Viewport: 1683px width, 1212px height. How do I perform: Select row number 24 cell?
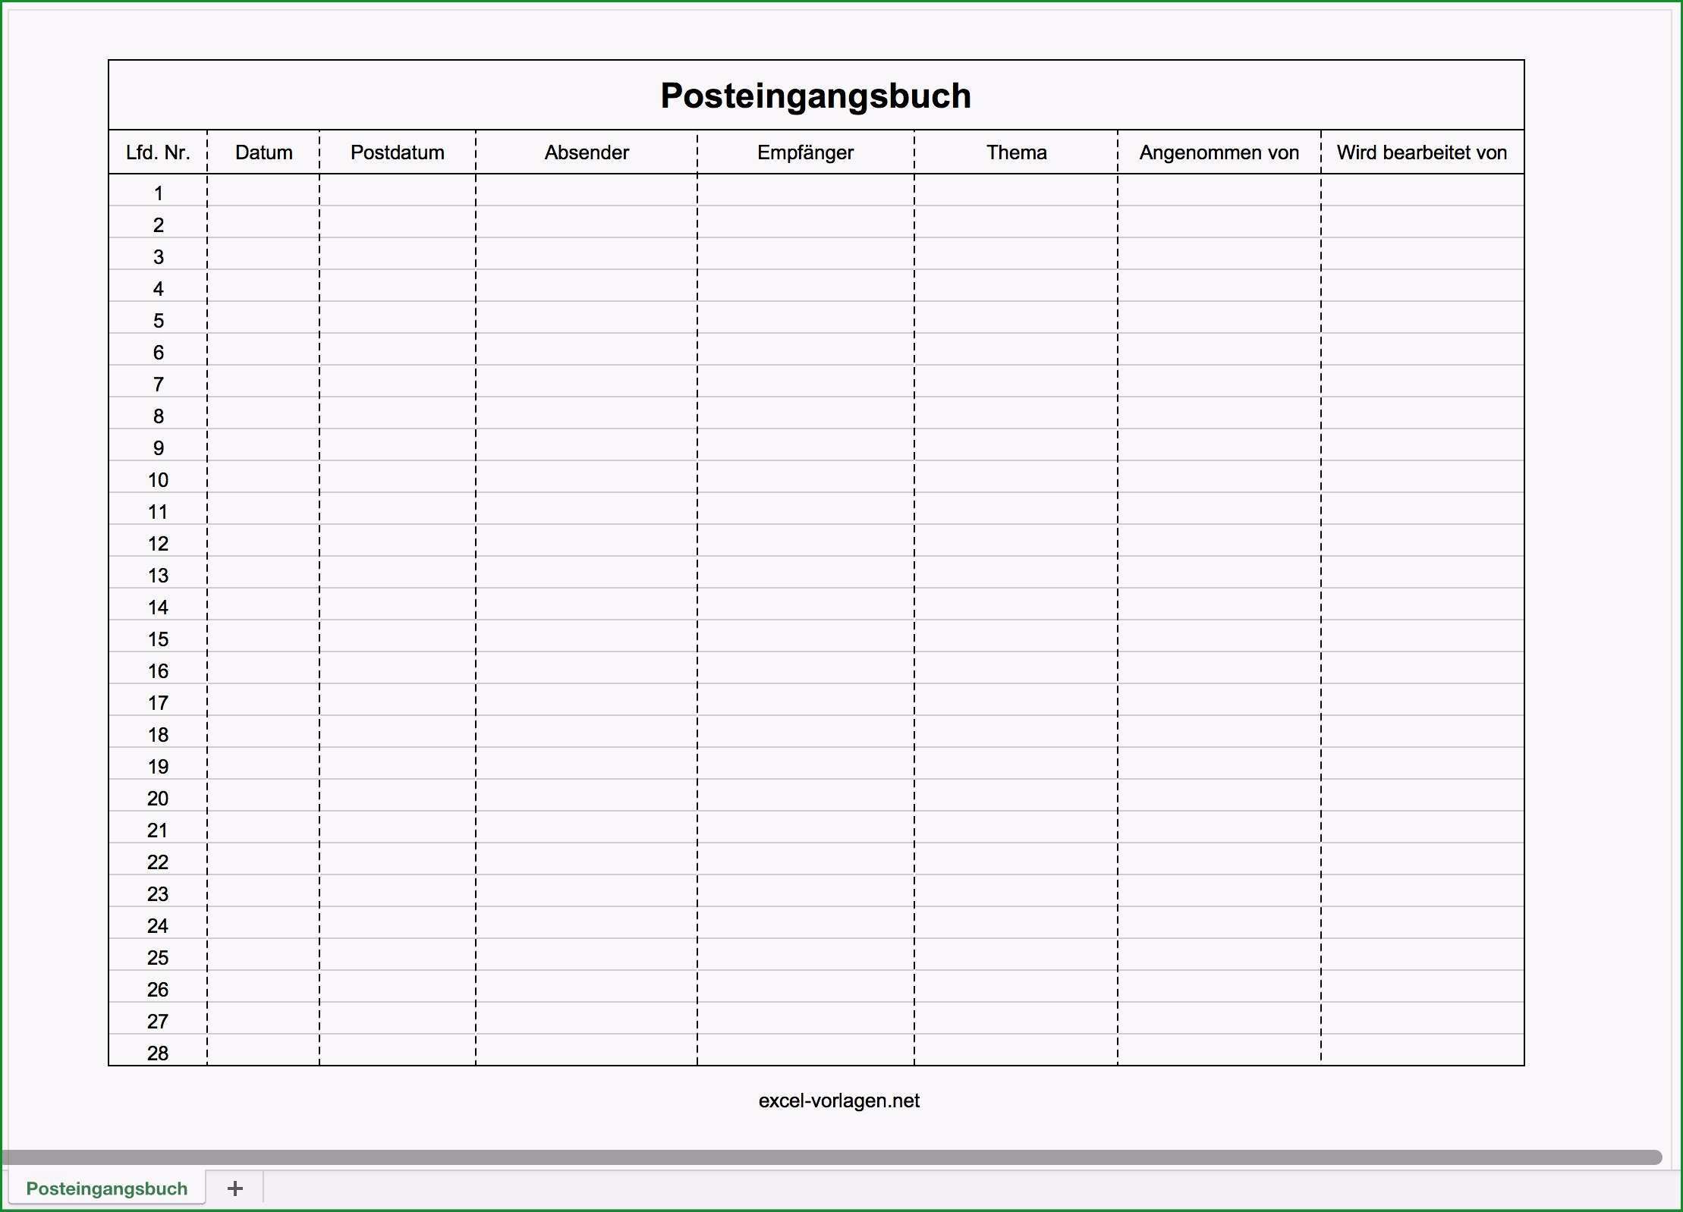click(x=158, y=923)
